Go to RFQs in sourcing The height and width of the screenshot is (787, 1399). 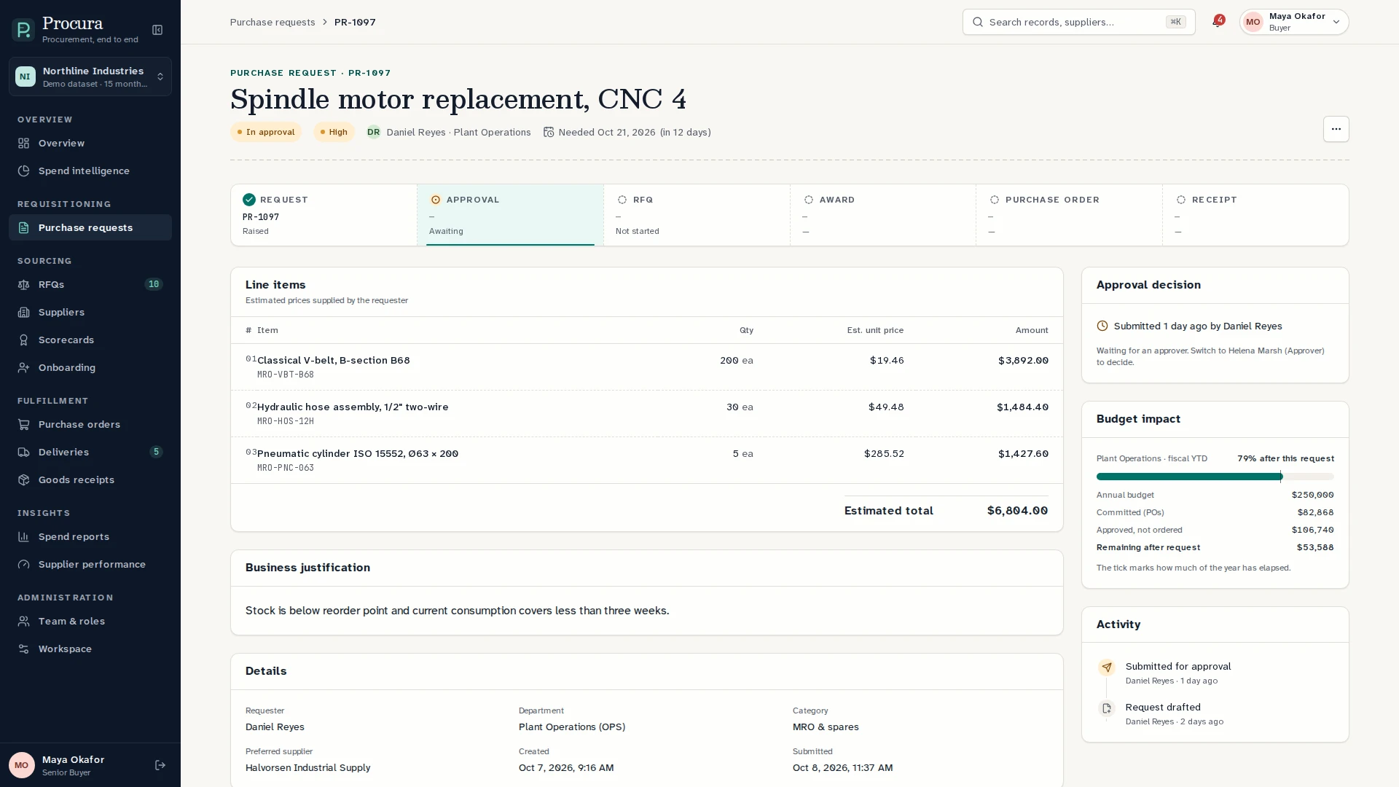[90, 284]
